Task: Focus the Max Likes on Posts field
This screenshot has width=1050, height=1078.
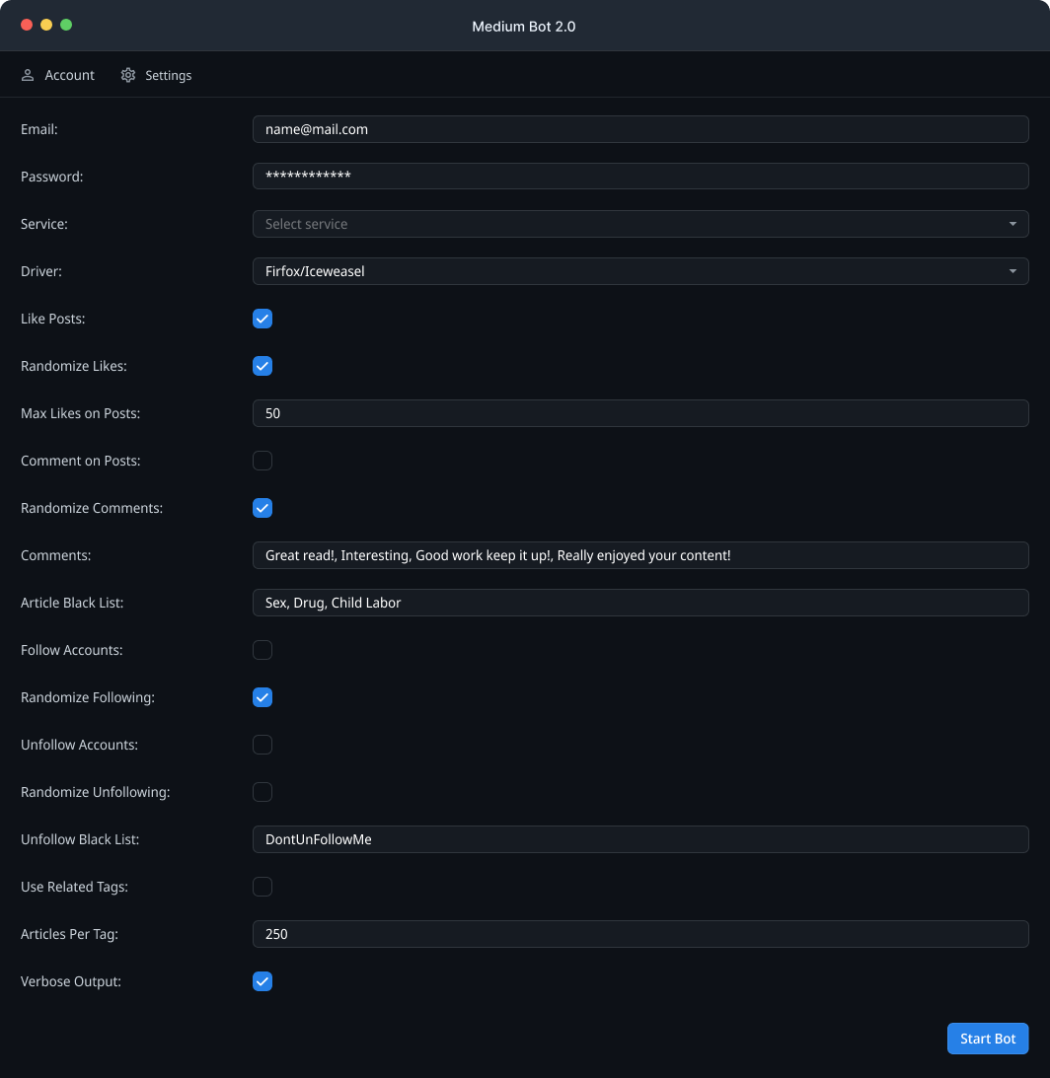Action: [x=640, y=413]
